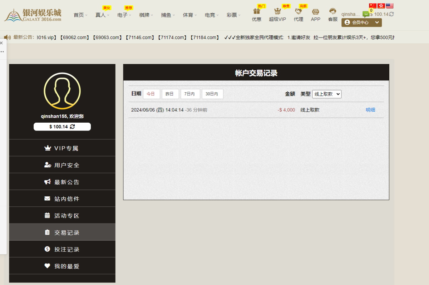The width and height of the screenshot is (429, 285).
Task: Click the 明细 link for the withdrawal
Action: tap(370, 110)
